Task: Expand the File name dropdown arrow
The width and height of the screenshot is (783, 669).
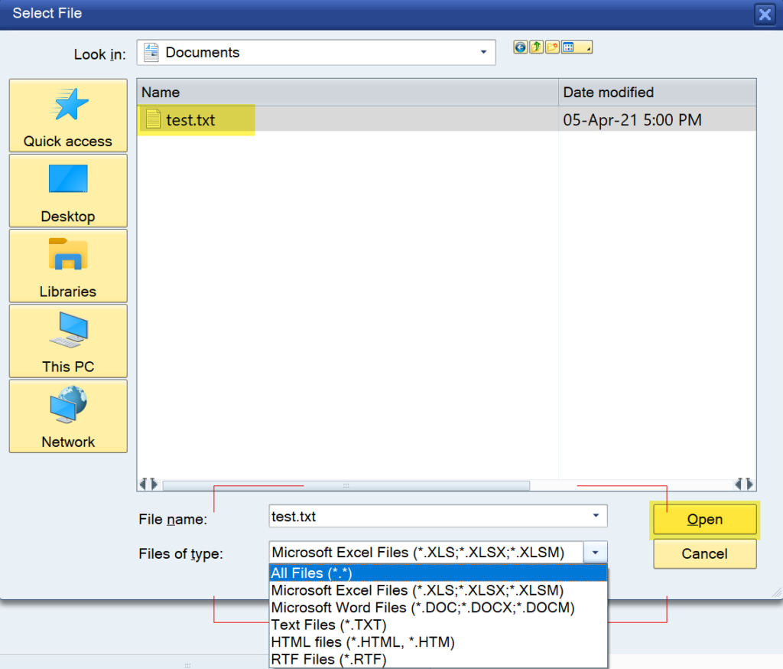Action: [x=596, y=516]
